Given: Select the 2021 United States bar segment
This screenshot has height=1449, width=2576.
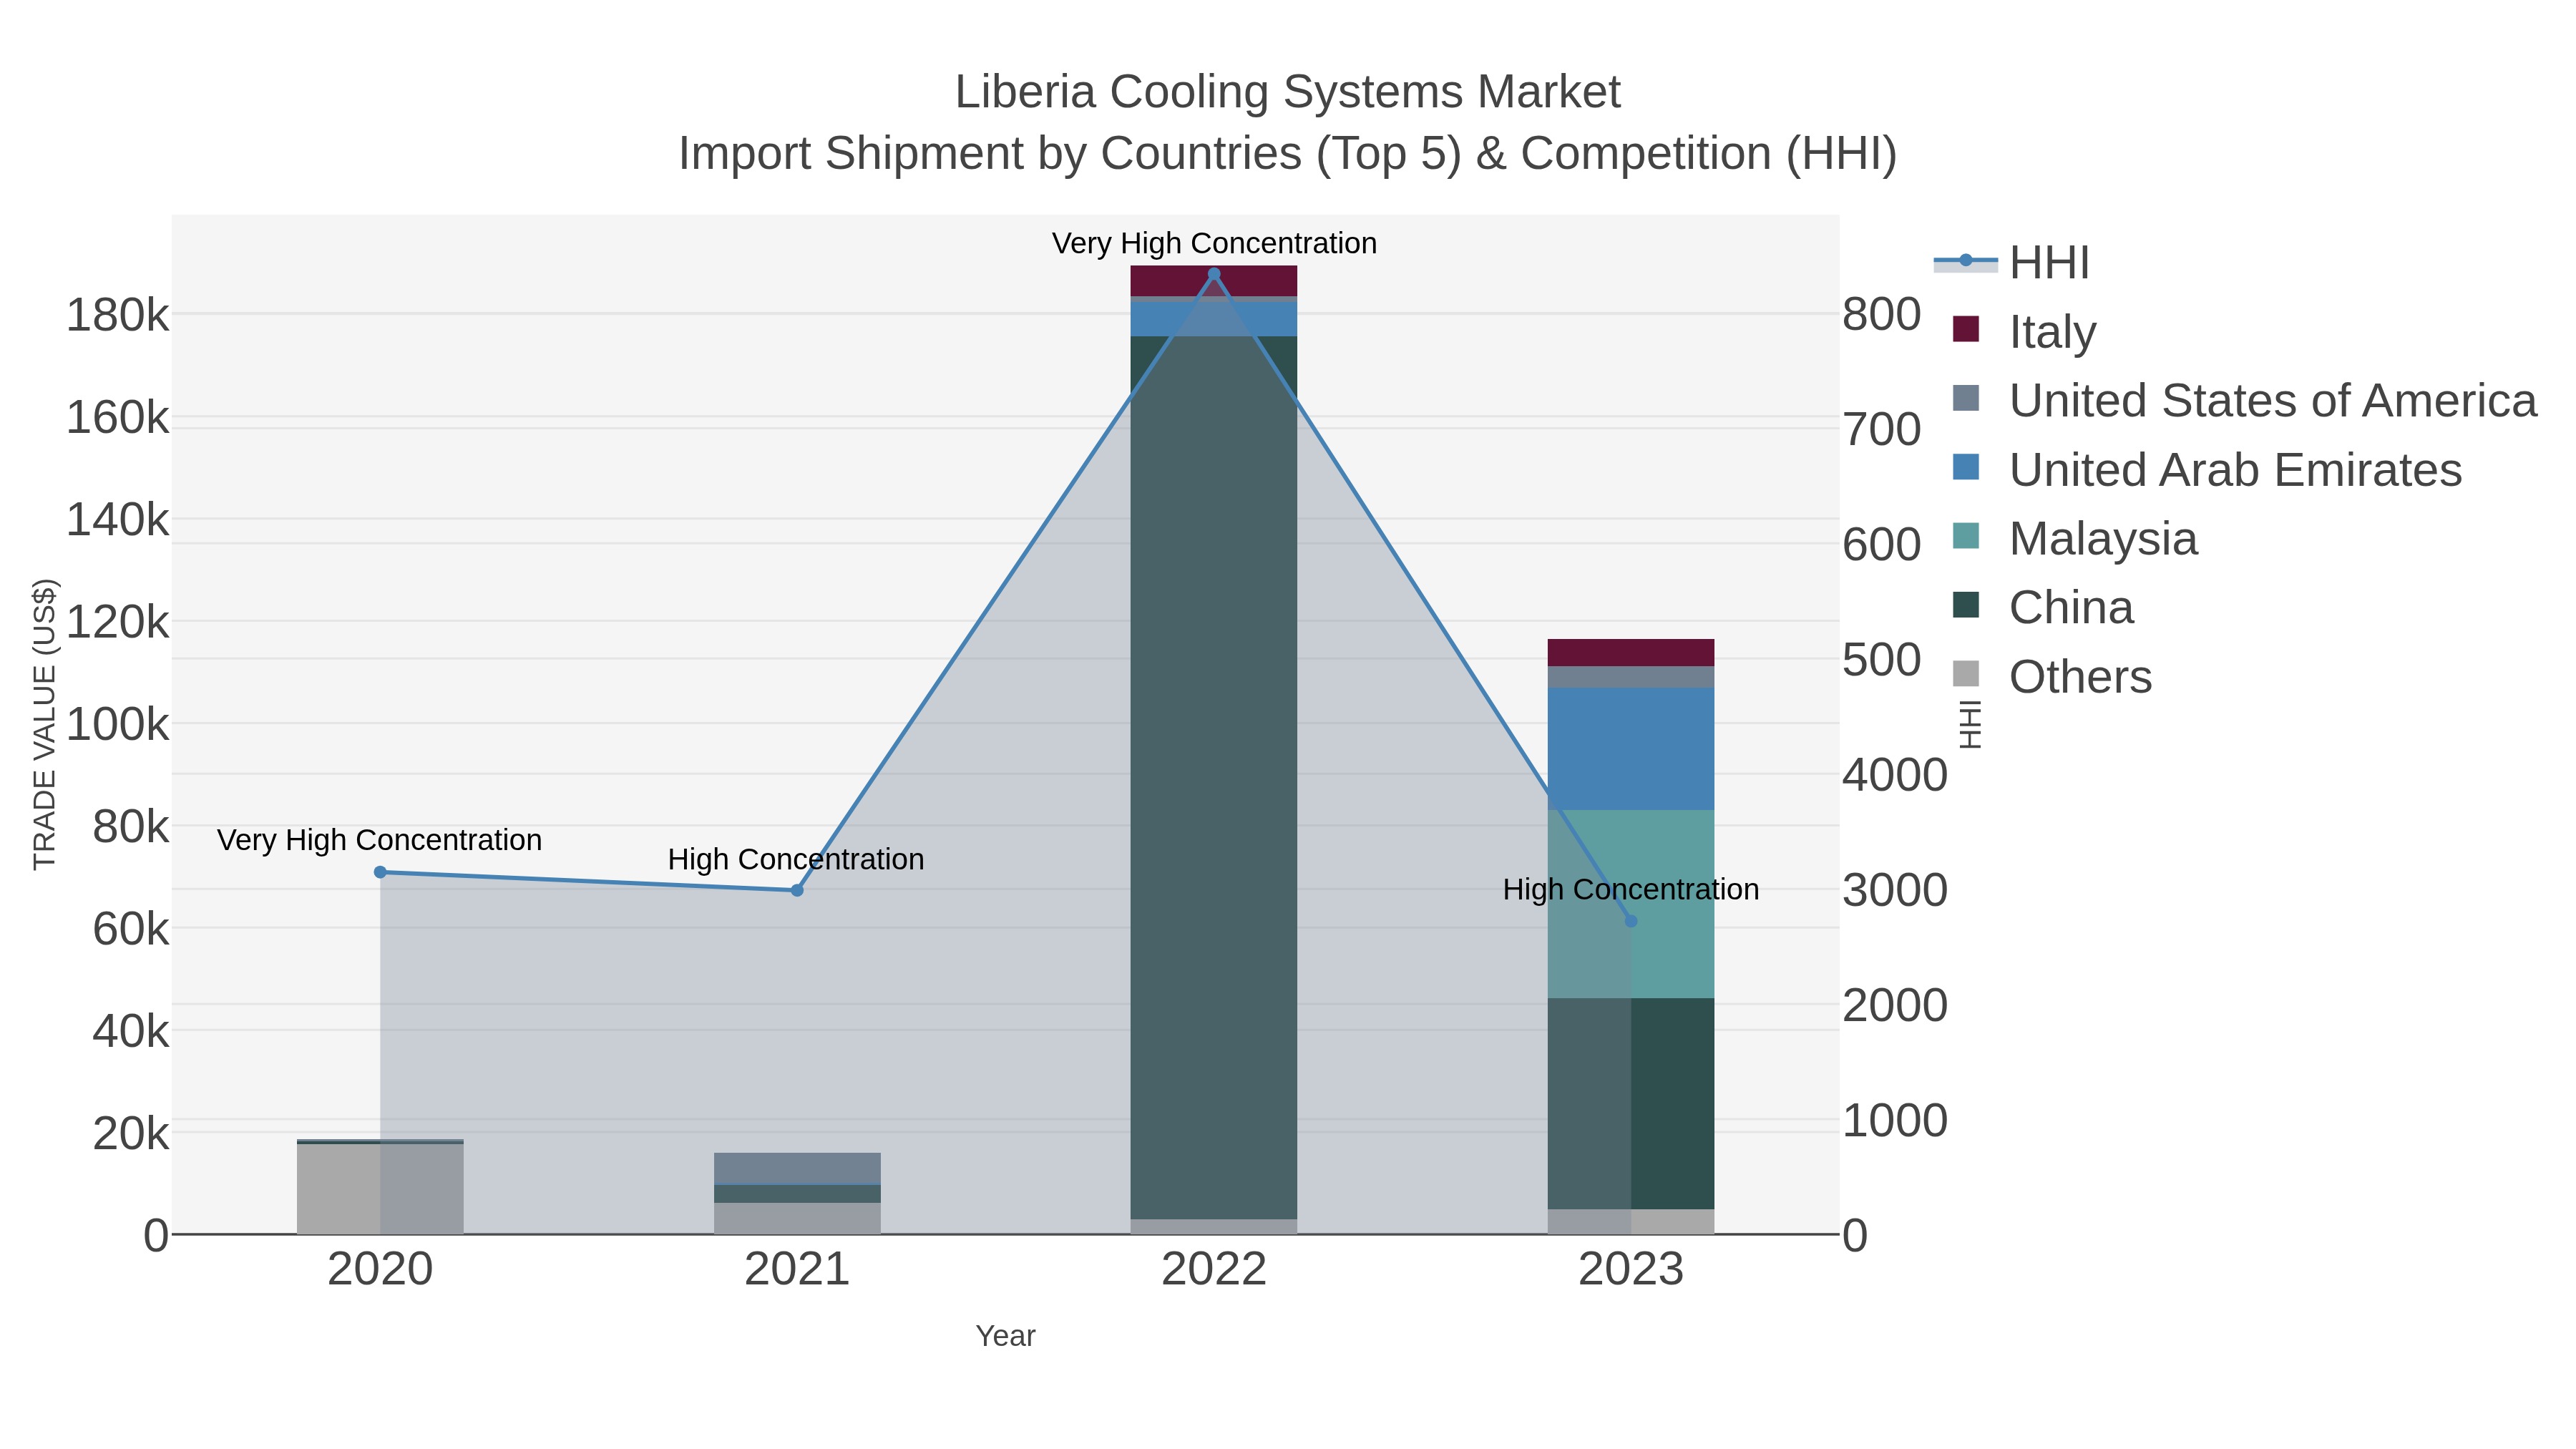Looking at the screenshot, I should click(797, 1168).
